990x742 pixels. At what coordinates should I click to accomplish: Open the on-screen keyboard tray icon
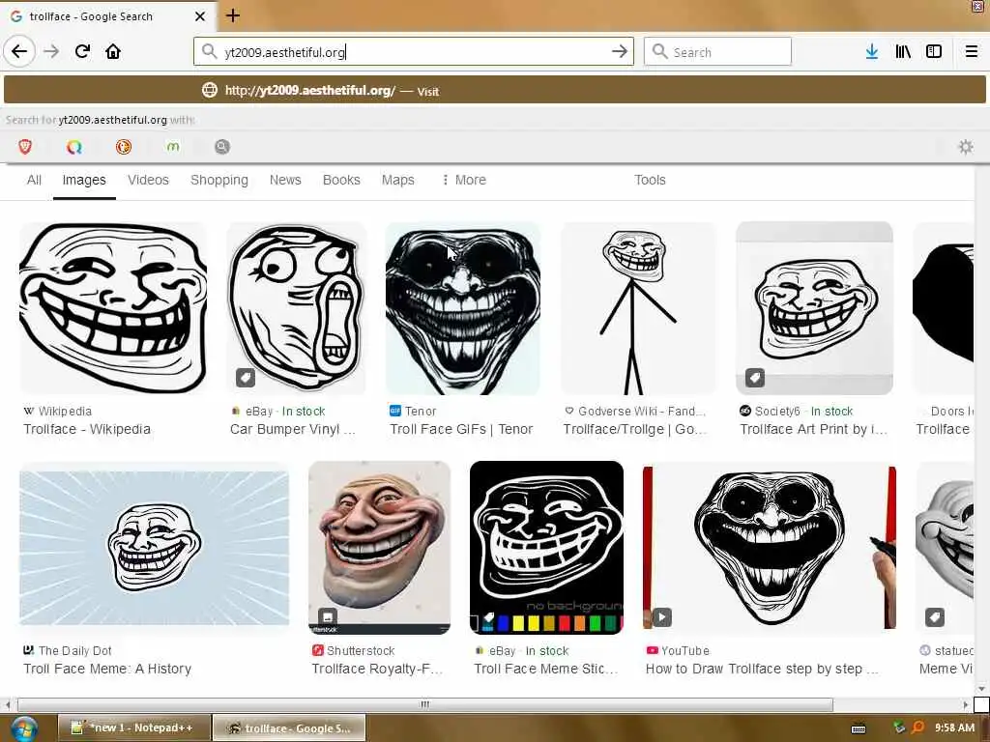click(859, 728)
